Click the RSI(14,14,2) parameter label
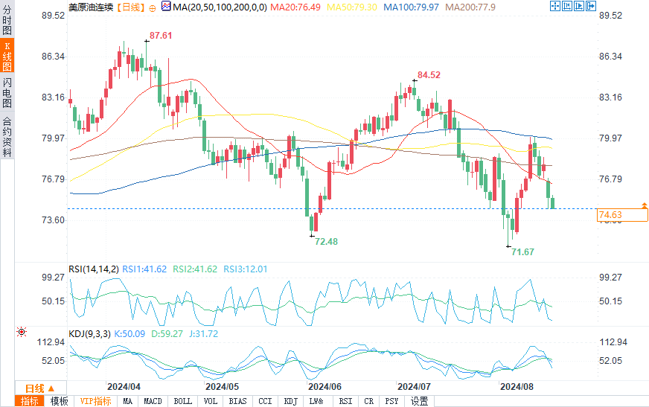649x407 pixels. (94, 269)
